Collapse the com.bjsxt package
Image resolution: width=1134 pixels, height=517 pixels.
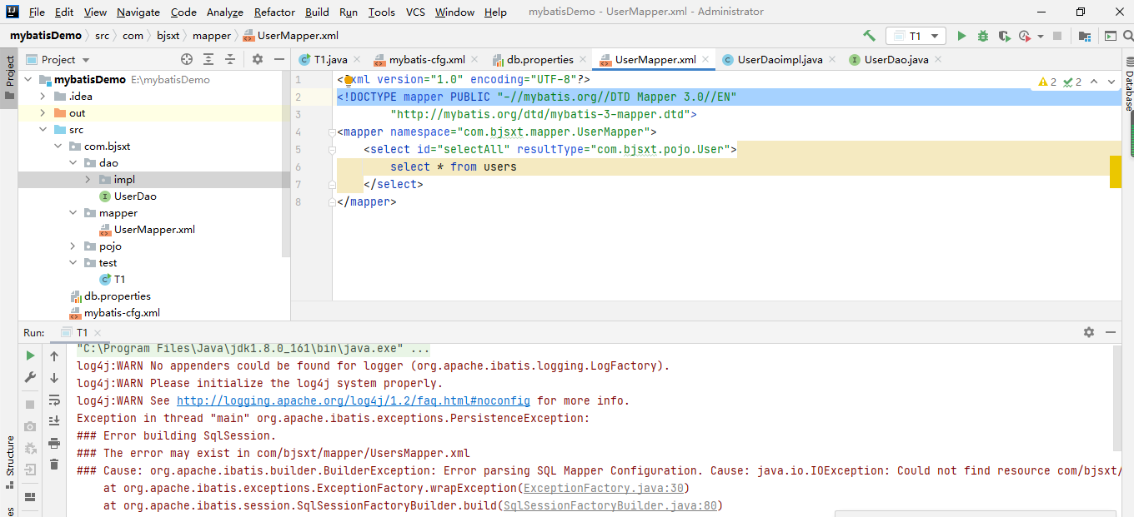click(x=58, y=147)
